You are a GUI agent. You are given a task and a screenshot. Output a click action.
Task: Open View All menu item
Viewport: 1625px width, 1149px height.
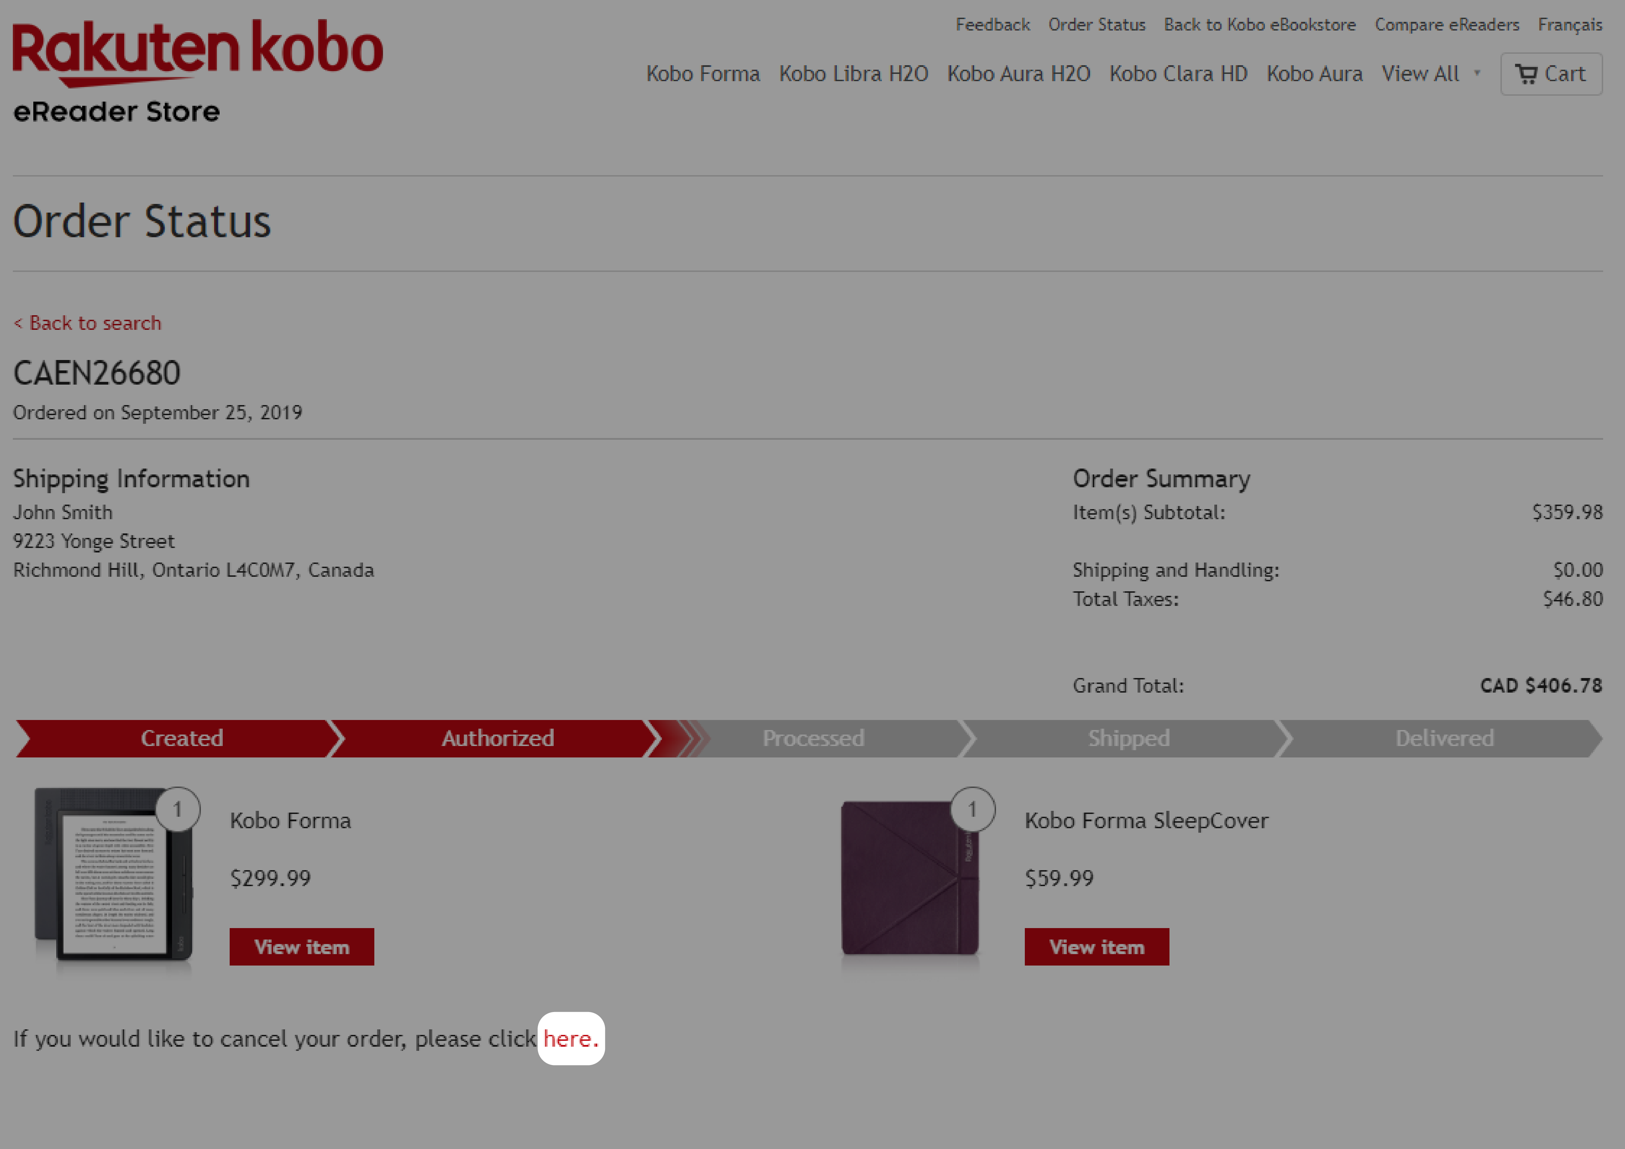point(1420,74)
